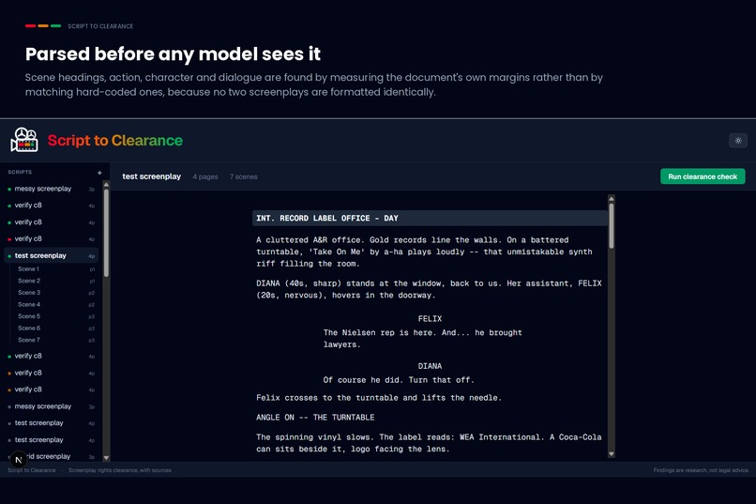Run the clearance check
The image size is (756, 504).
(x=703, y=176)
